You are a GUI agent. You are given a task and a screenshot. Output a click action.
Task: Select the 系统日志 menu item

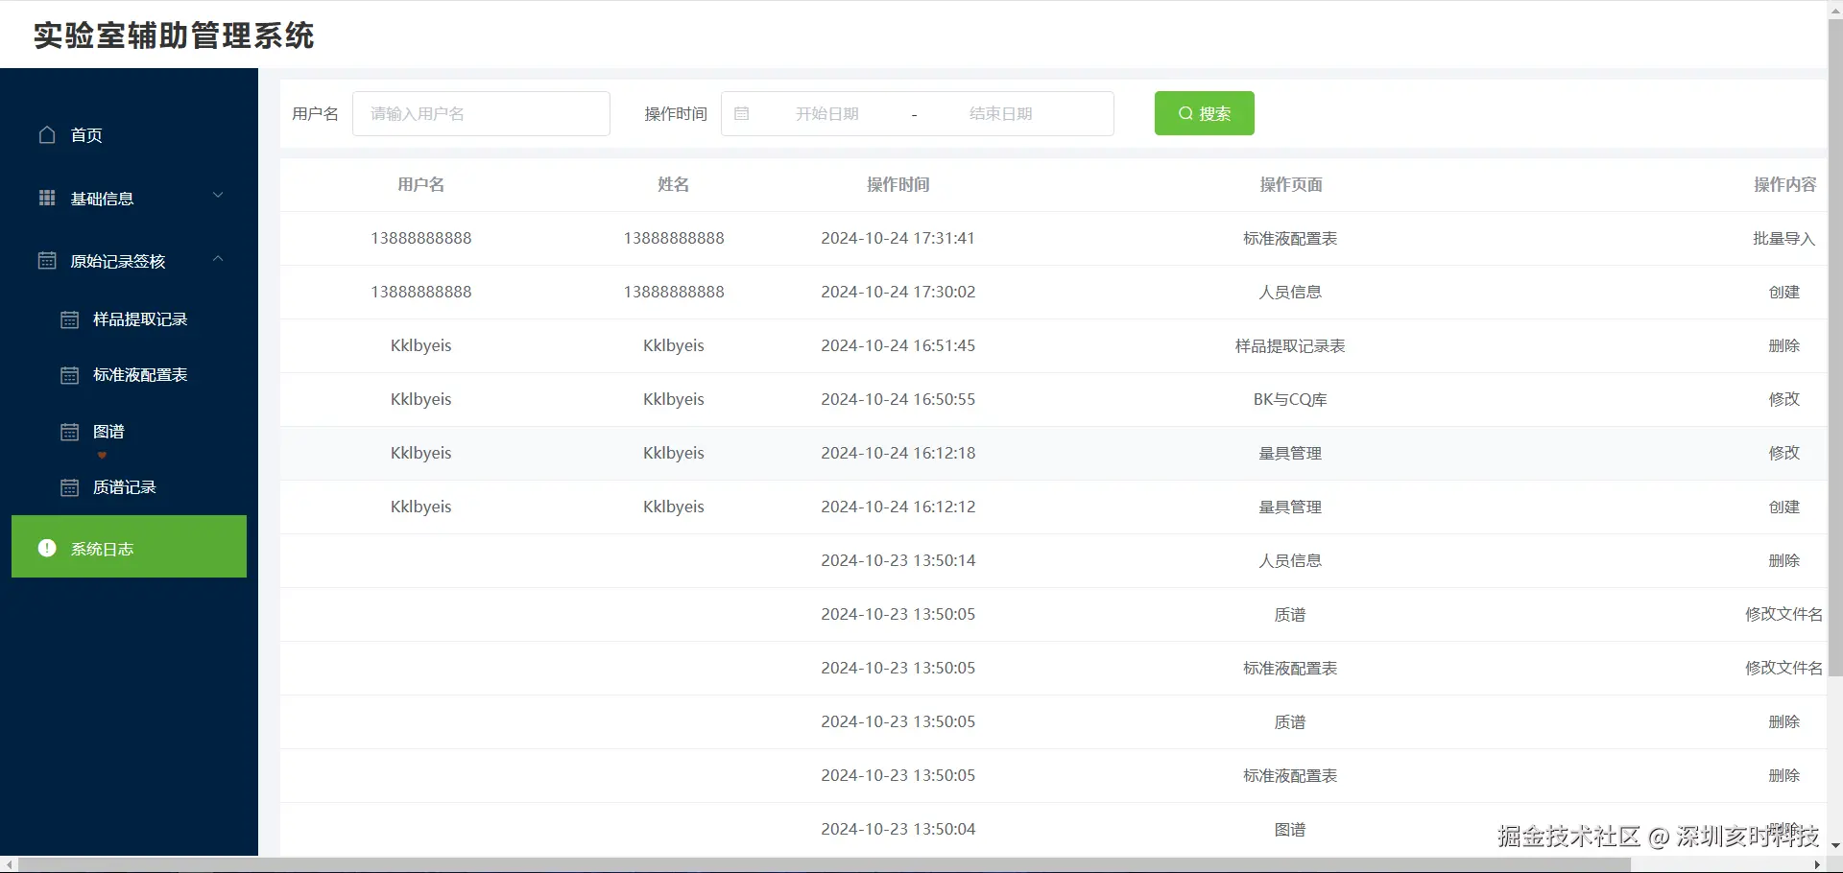click(x=129, y=547)
